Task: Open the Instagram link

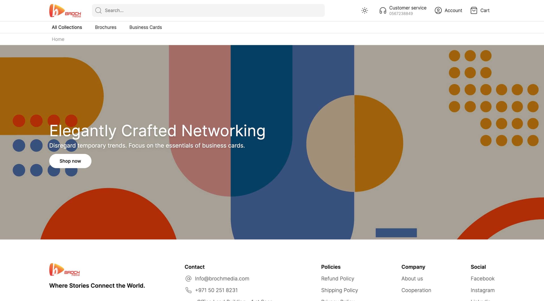Action: pyautogui.click(x=482, y=290)
